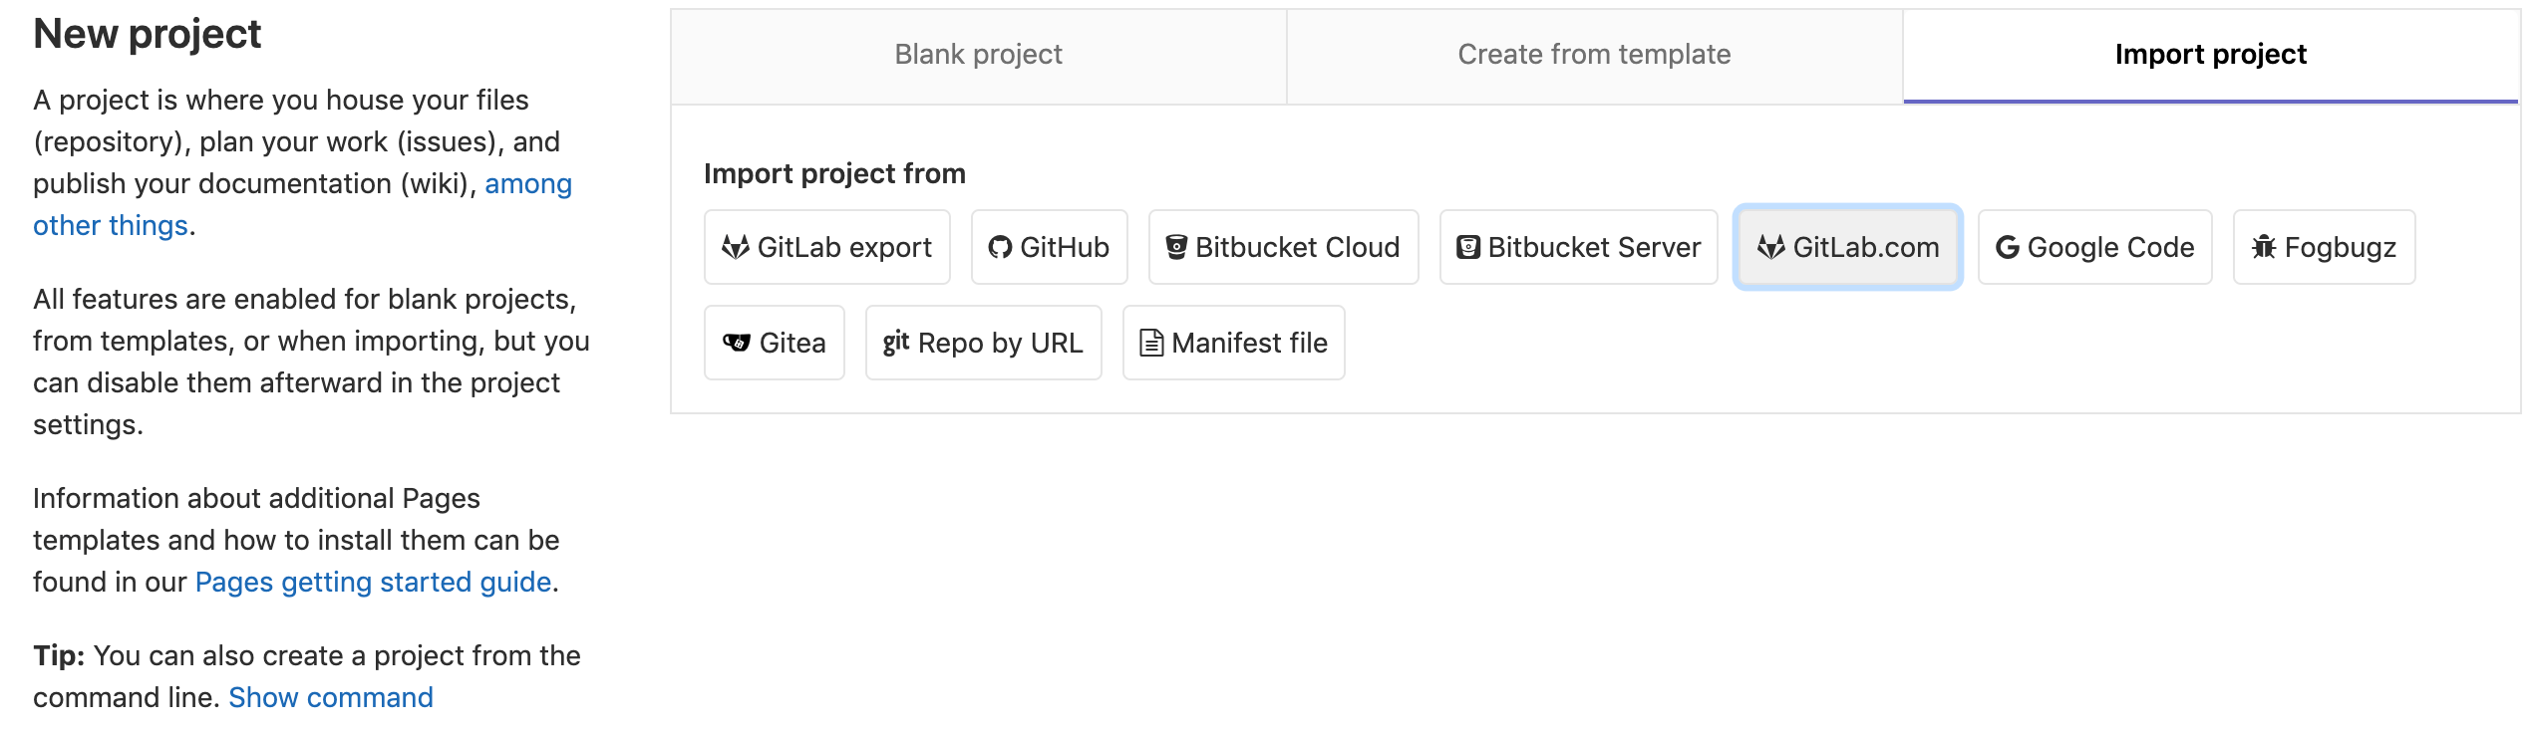
Task: Select the Manifest file importer
Action: pos(1233,343)
